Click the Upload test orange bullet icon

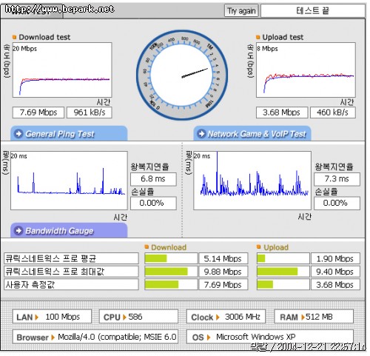point(258,37)
